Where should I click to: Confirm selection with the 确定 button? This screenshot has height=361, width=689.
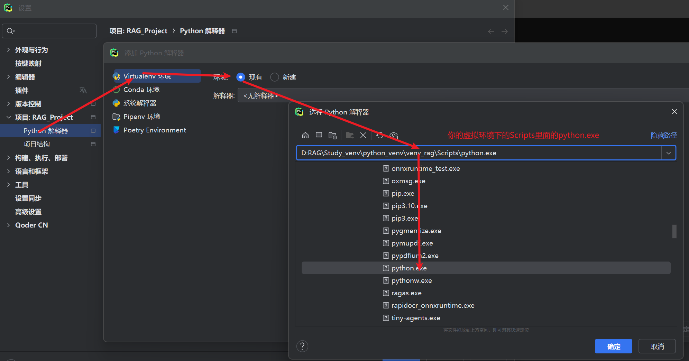tap(614, 346)
